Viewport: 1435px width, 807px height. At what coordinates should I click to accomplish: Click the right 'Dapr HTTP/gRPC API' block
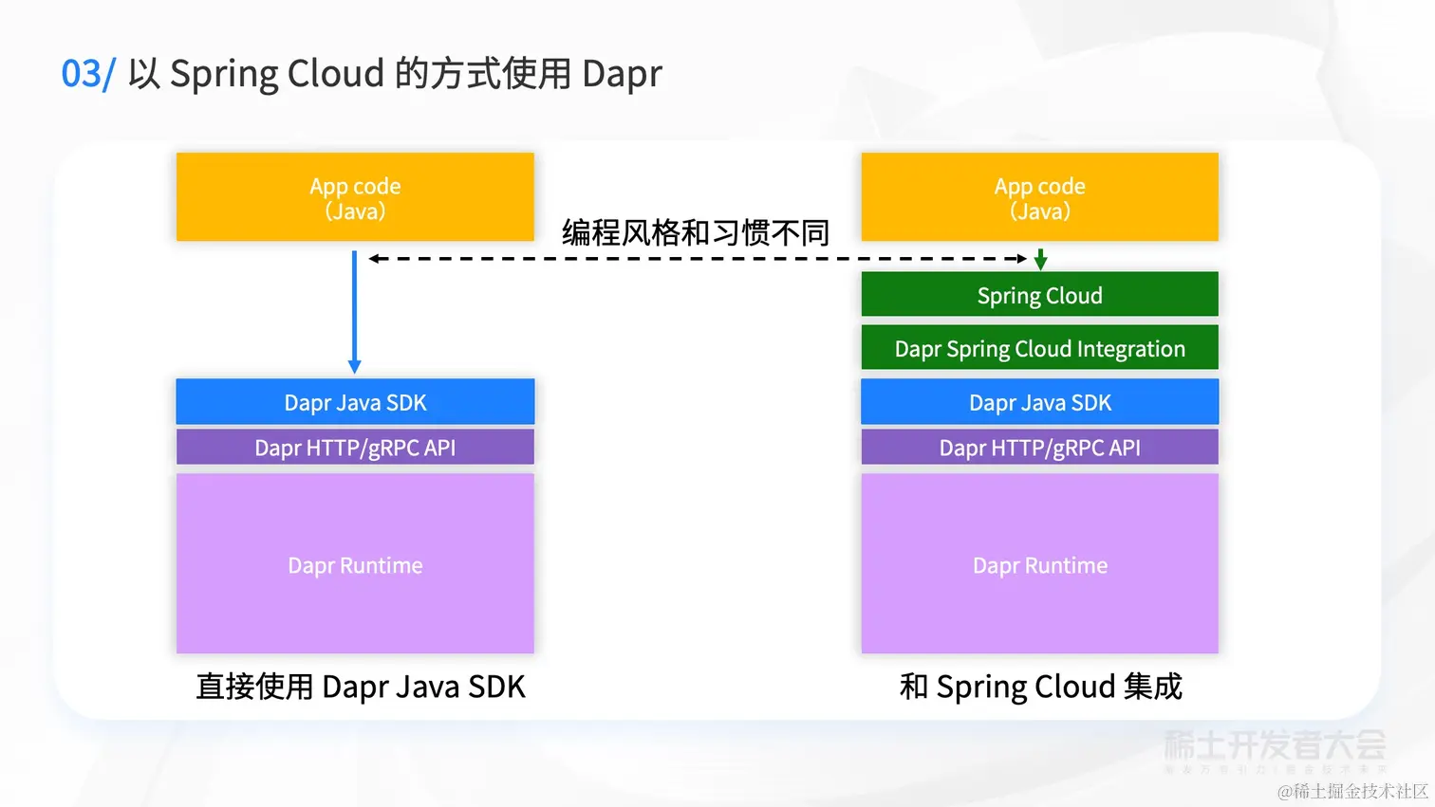pyautogui.click(x=1039, y=447)
